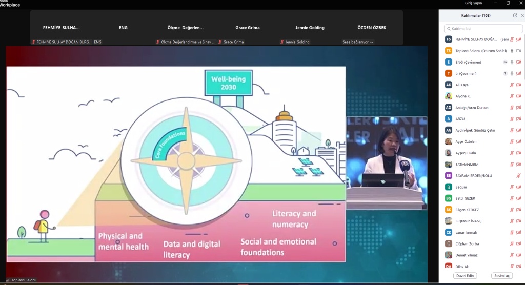Viewport: 525px width, 285px height.
Task: Click the Sesimi aç button
Action: tap(502, 276)
